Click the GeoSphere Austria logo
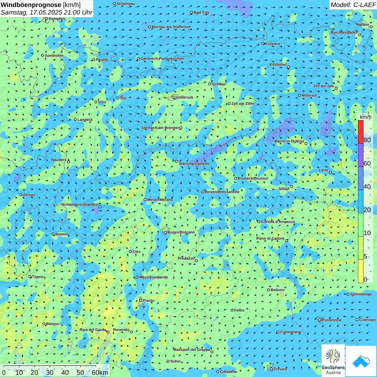 (x=333, y=360)
